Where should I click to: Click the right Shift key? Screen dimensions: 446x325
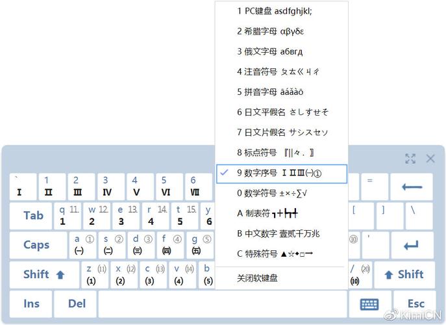click(x=404, y=275)
